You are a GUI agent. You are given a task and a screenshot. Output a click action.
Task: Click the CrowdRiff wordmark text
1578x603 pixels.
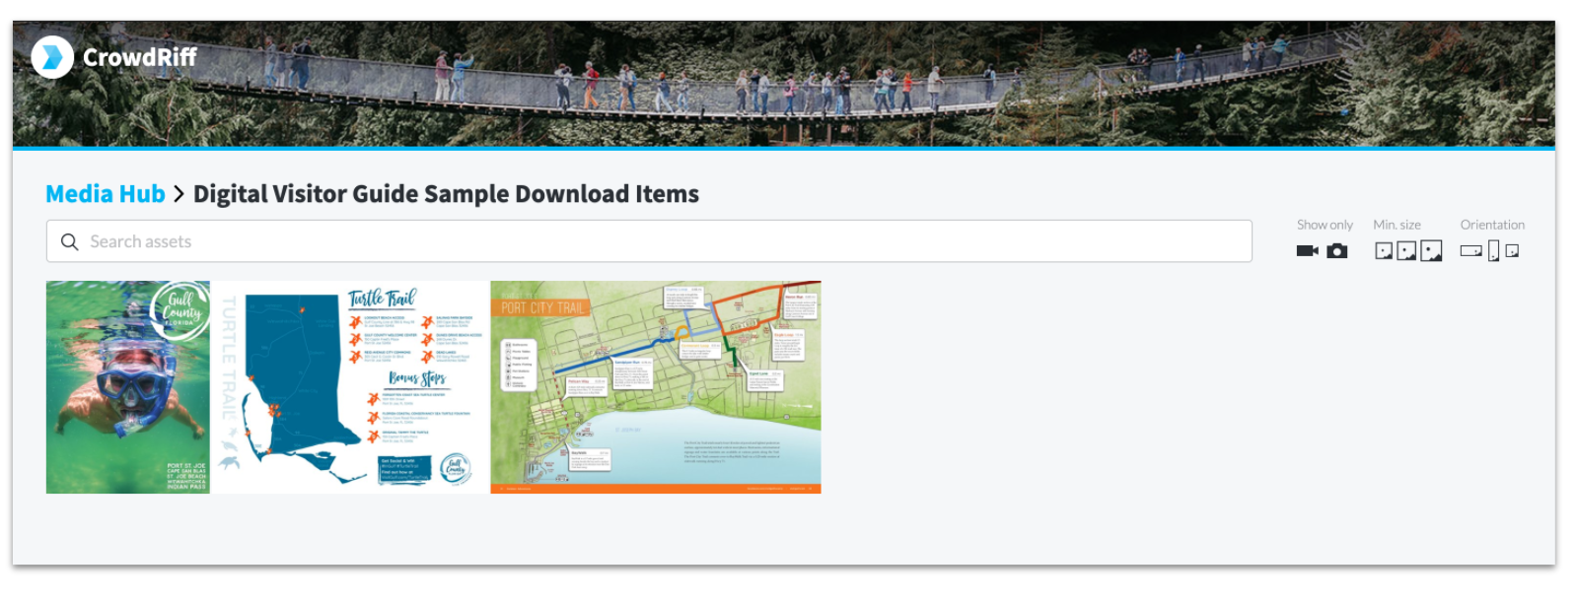(x=140, y=57)
